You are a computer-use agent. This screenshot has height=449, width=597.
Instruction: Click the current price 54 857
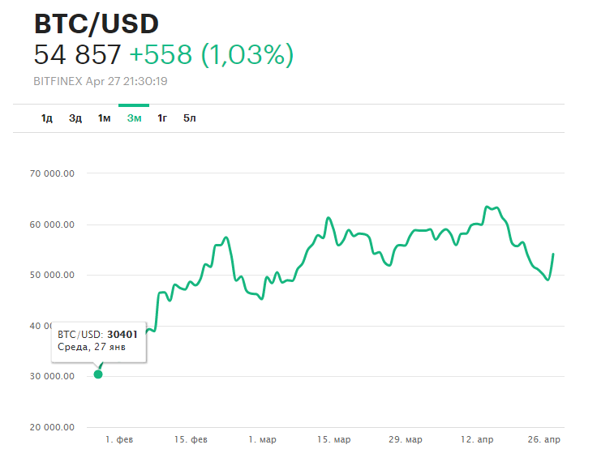click(x=78, y=55)
